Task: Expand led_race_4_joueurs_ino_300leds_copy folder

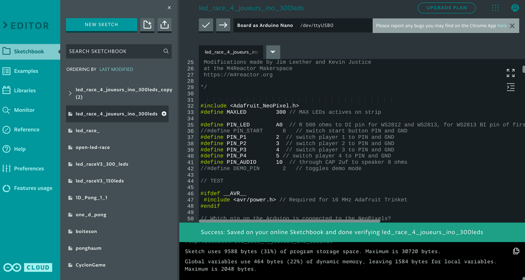Action: tap(70, 93)
